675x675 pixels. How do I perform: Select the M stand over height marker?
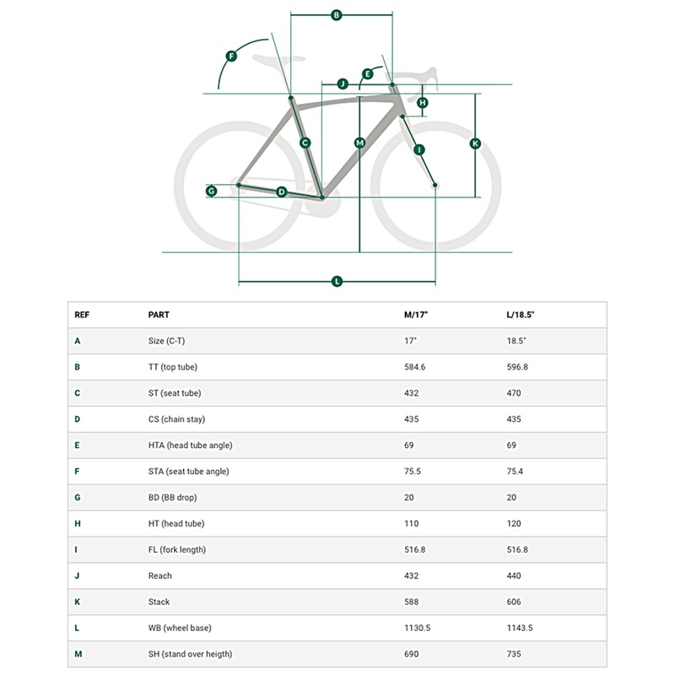[359, 143]
